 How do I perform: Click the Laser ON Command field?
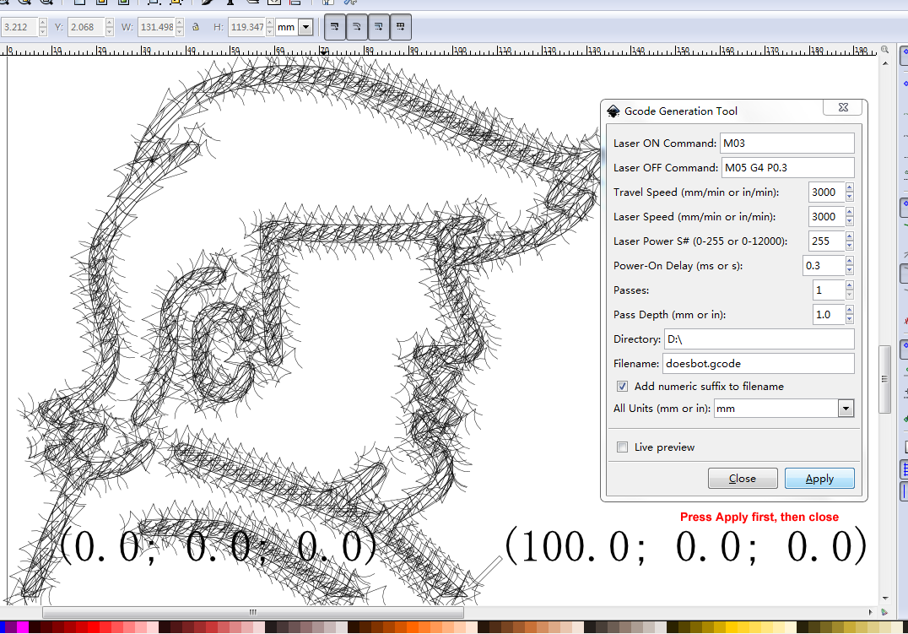coord(786,144)
